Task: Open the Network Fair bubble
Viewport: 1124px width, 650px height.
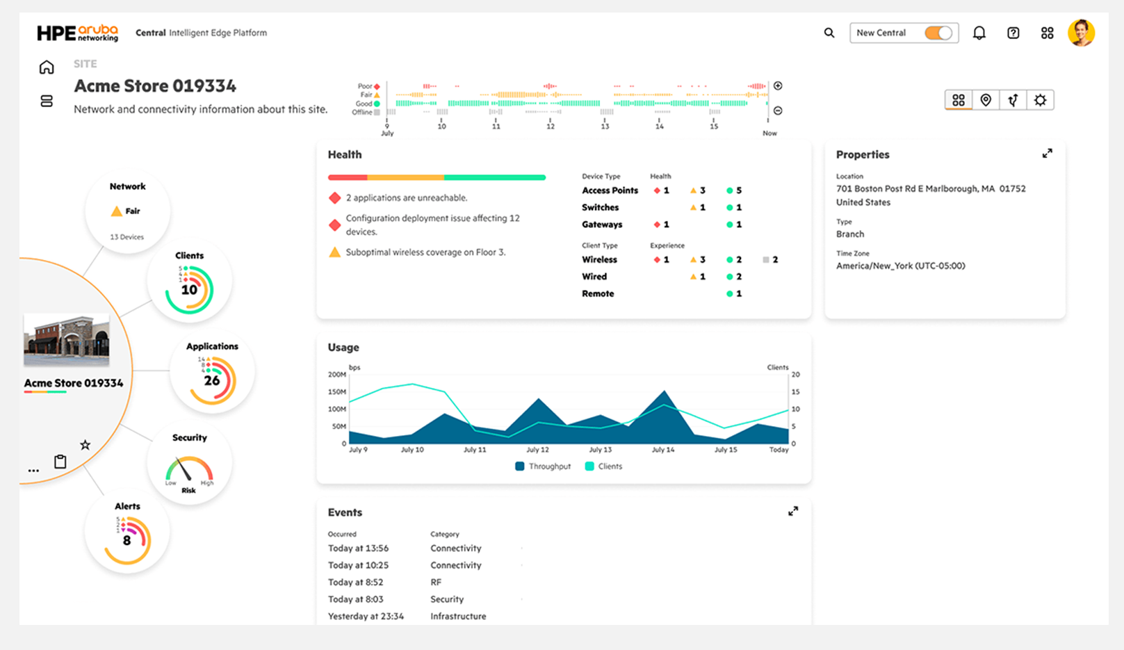Action: (127, 211)
